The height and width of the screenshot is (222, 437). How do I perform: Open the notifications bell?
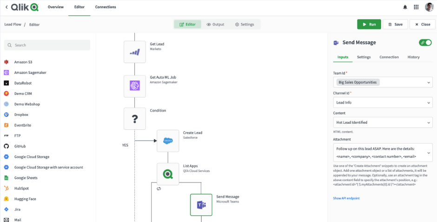(x=405, y=7)
